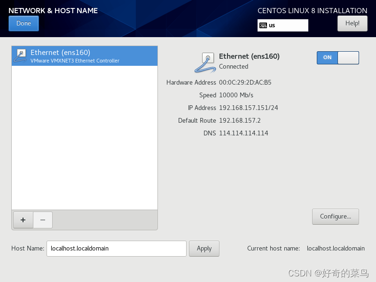The height and width of the screenshot is (282, 376).
Task: Click the keyboard icon in the layout indicator
Action: point(263,25)
